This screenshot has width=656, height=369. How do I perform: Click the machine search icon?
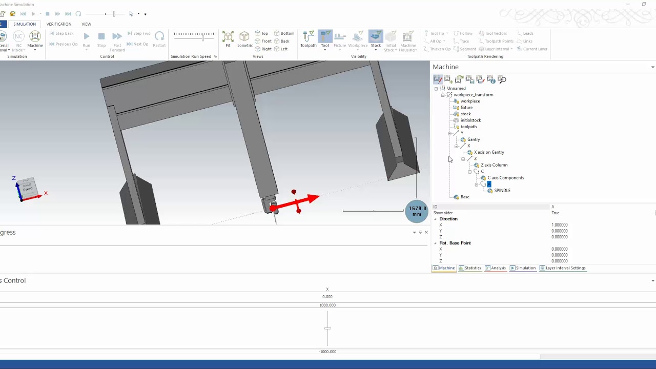(502, 79)
